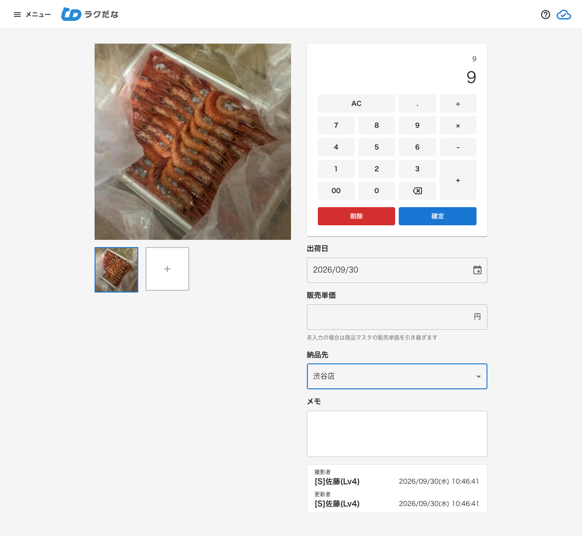
Task: Tap the single 0 key
Action: (x=376, y=191)
